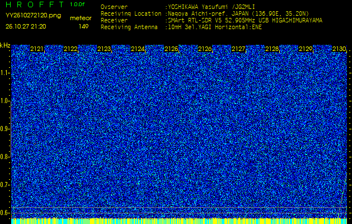
Task: Click the time marker 2125
Action: click(x=171, y=49)
